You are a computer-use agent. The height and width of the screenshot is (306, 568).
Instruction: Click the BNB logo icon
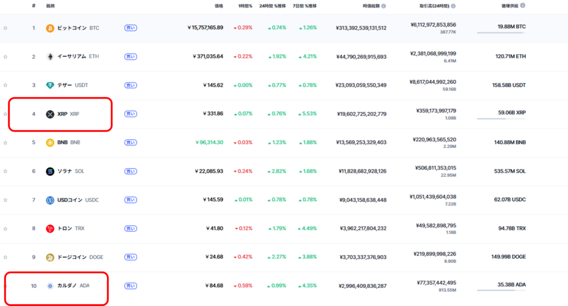click(x=50, y=143)
